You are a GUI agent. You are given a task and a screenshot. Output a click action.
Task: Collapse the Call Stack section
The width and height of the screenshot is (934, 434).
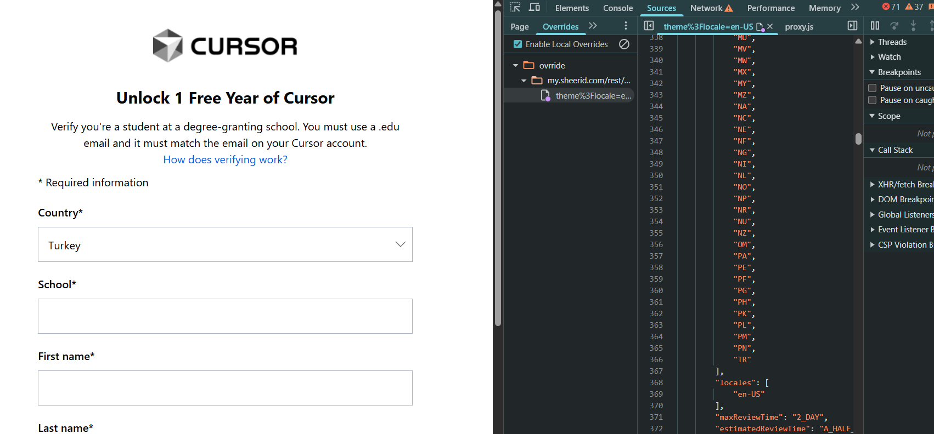872,150
